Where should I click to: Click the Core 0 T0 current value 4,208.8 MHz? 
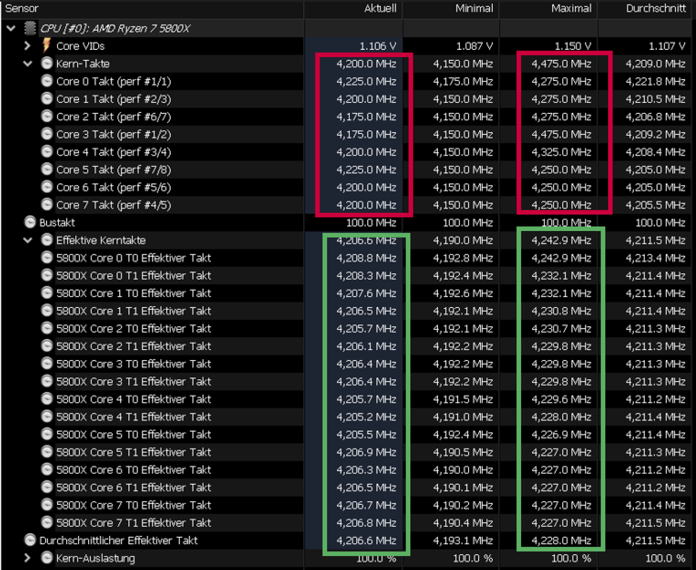click(366, 258)
